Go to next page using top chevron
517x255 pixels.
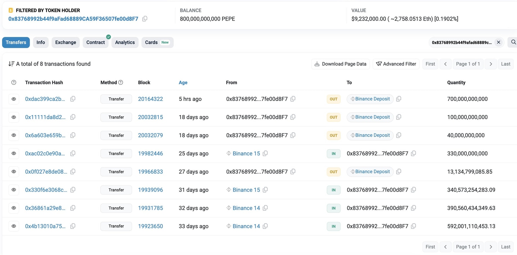coord(491,64)
